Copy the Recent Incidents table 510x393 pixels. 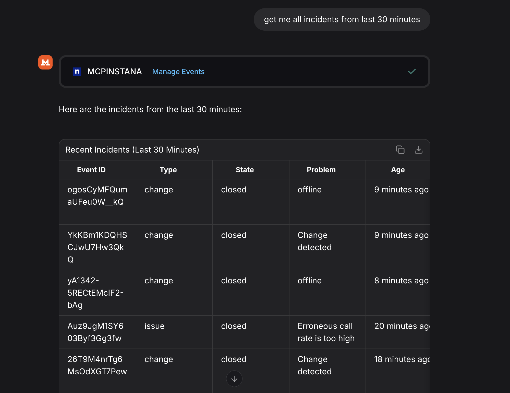pyautogui.click(x=400, y=150)
